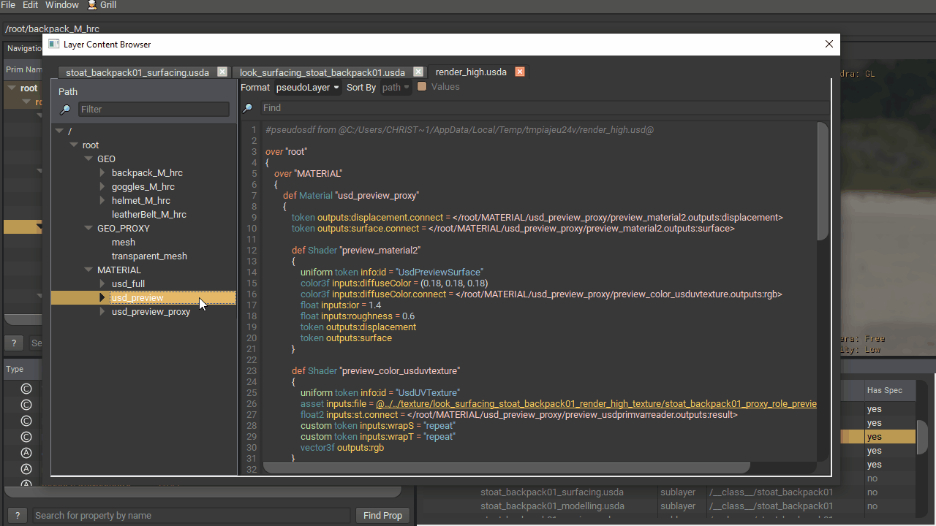Select leatherBelt_M_hrc in path tree

(x=148, y=215)
